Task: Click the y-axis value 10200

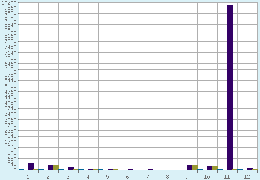Action: [x=9, y=3]
